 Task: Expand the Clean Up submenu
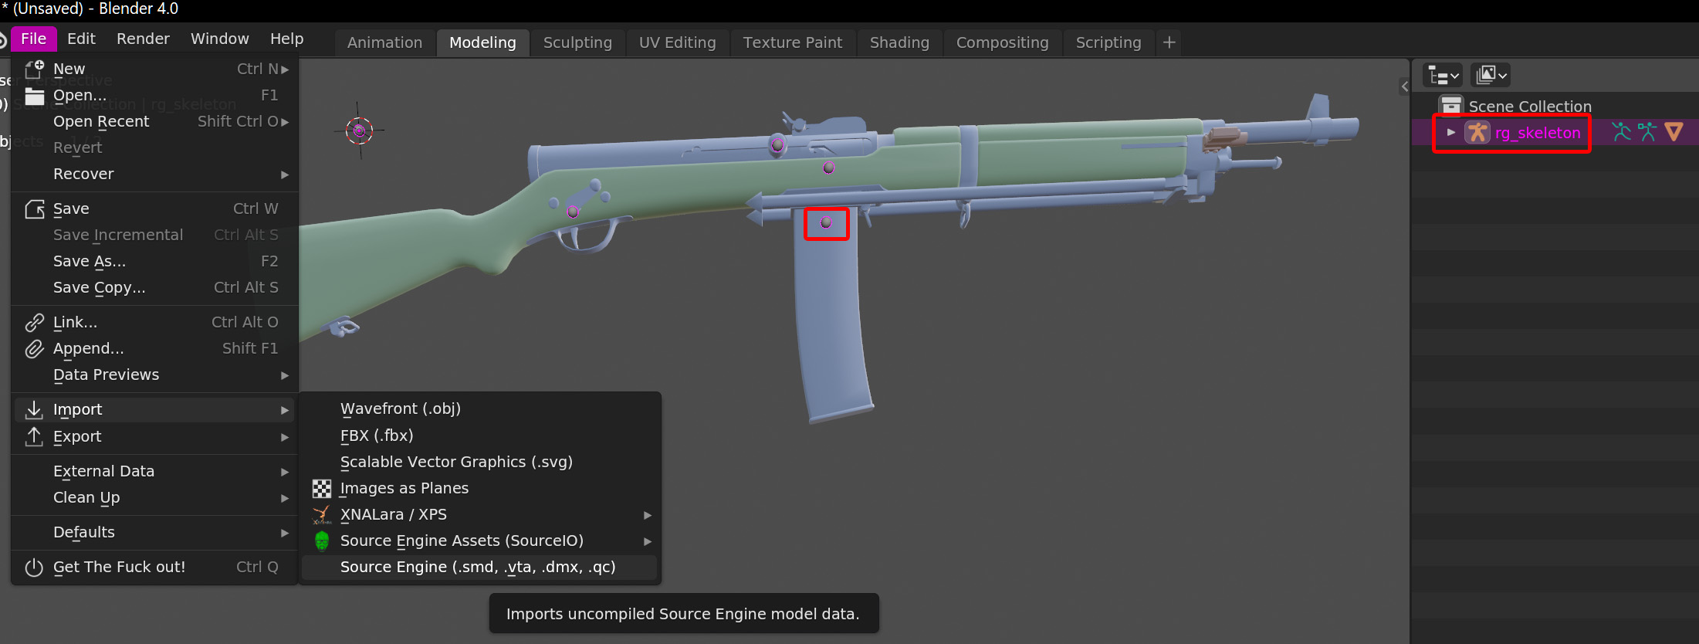(x=154, y=498)
